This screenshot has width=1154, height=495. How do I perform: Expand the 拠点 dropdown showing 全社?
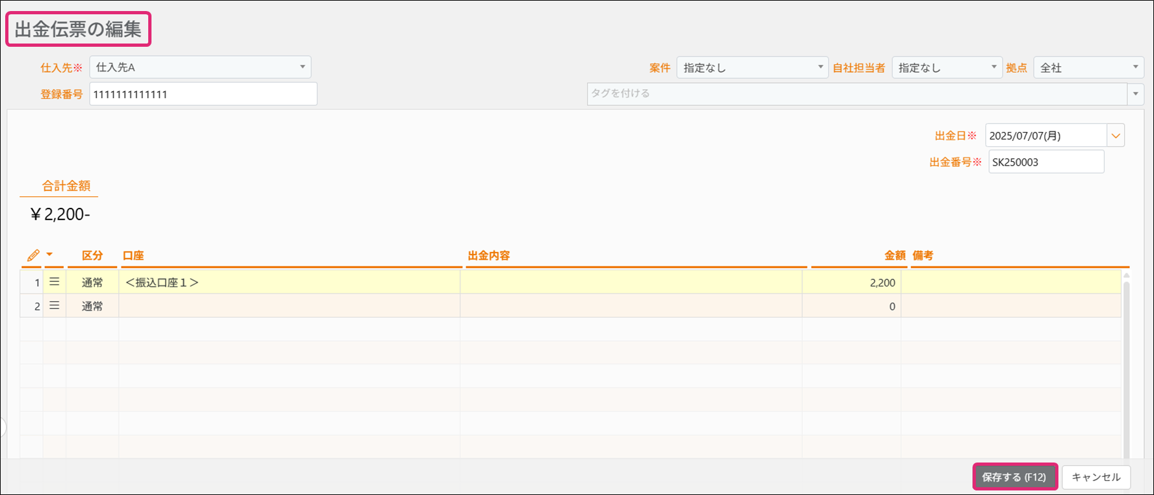[1135, 68]
